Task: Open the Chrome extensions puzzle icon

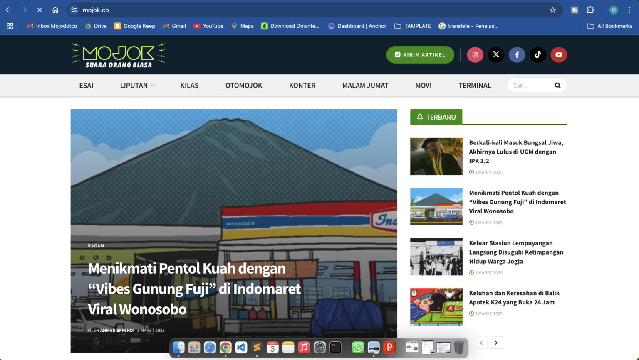Action: pos(590,10)
